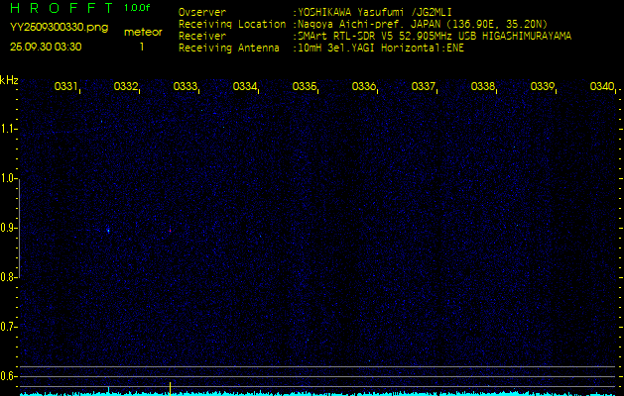Select the 0337 time marker
The height and width of the screenshot is (396, 624).
coord(423,86)
